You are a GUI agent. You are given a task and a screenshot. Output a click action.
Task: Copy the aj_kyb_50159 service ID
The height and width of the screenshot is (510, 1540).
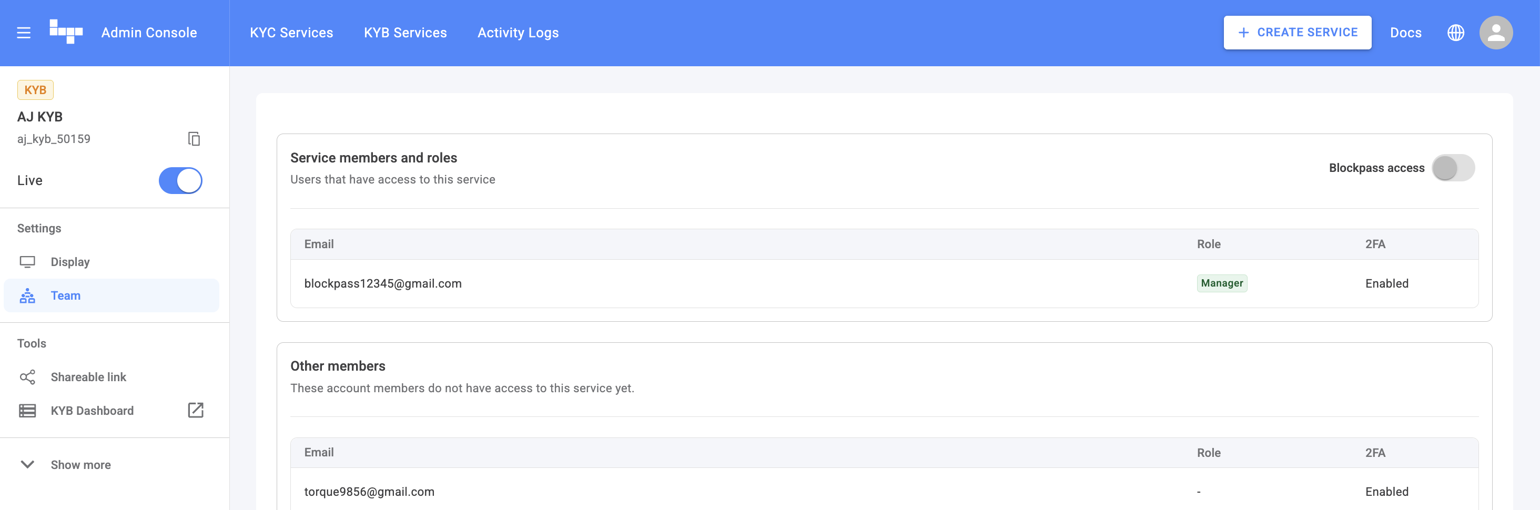[194, 139]
